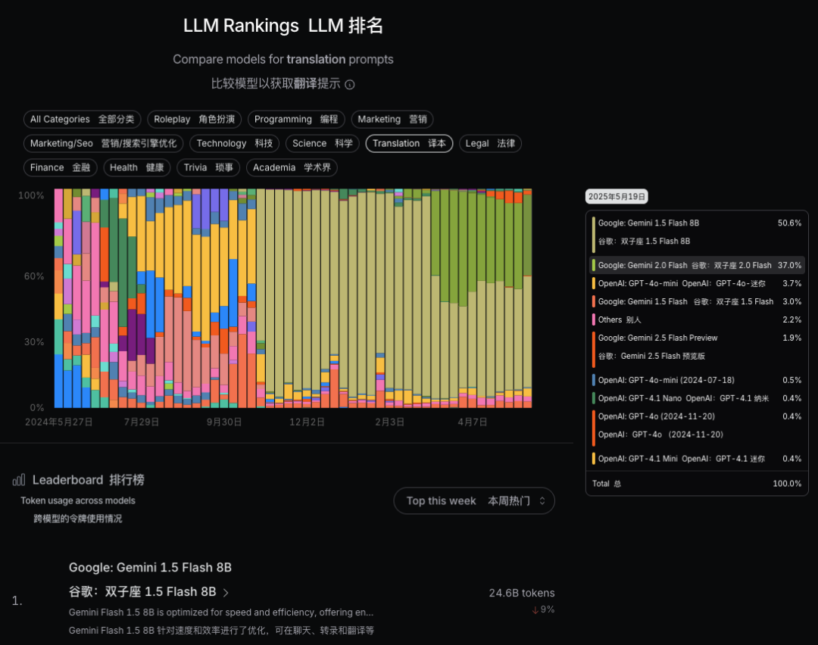
Task: Pick the Health category chip
Action: 136,168
